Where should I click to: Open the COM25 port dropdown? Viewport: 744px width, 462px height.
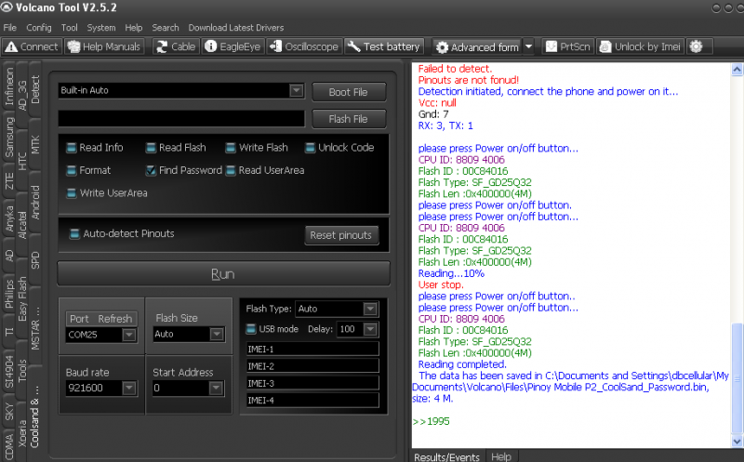(128, 335)
